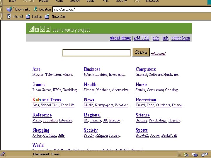Open the advanced search link

158,54
